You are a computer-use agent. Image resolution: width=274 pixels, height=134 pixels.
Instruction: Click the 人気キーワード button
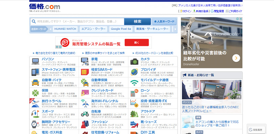pyautogui.click(x=164, y=22)
